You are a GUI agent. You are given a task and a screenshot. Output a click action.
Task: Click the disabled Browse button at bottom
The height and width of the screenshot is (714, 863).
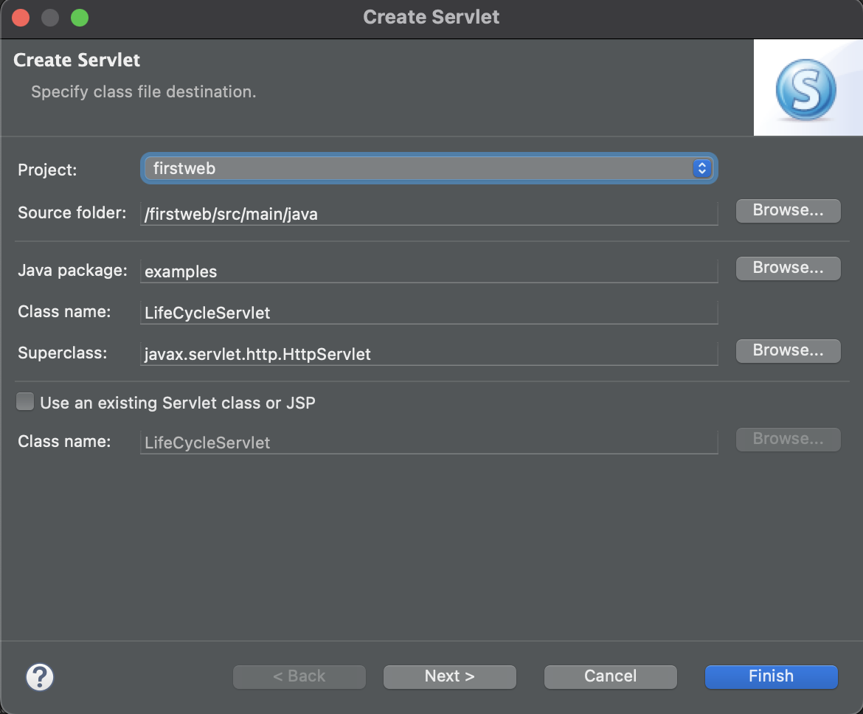(788, 440)
